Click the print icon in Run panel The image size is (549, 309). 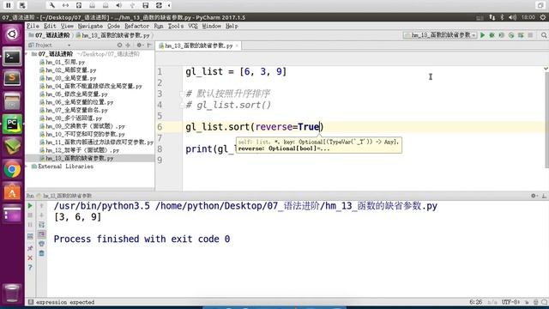coord(41,244)
